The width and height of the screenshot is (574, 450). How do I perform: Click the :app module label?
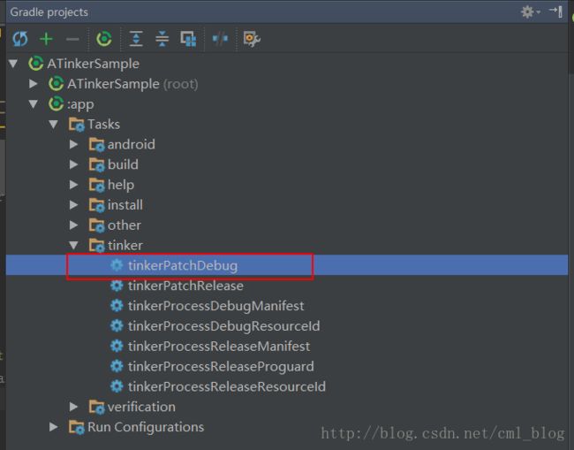tap(80, 105)
